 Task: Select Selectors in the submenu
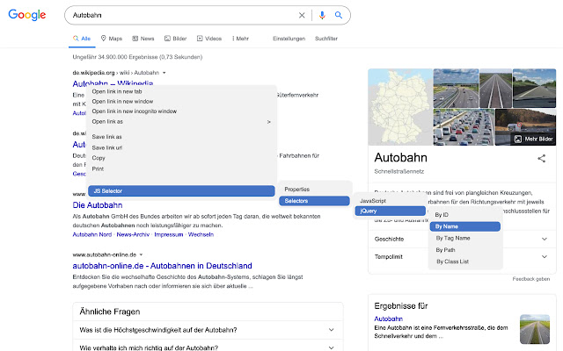315,201
